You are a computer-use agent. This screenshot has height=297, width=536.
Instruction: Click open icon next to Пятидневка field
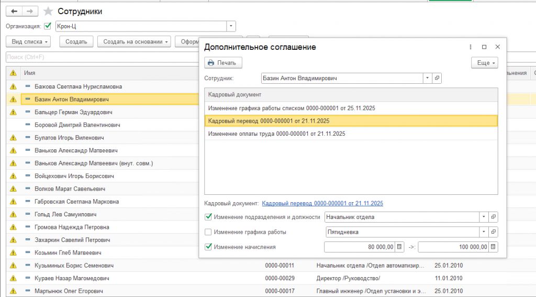(493, 232)
